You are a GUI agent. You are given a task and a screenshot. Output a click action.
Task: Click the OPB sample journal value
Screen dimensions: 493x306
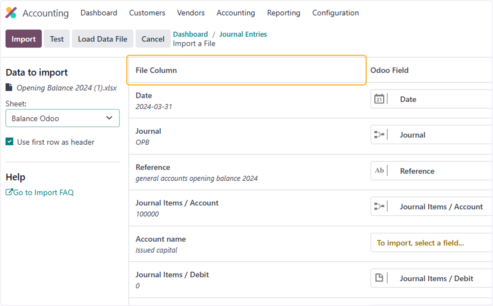[x=142, y=142]
